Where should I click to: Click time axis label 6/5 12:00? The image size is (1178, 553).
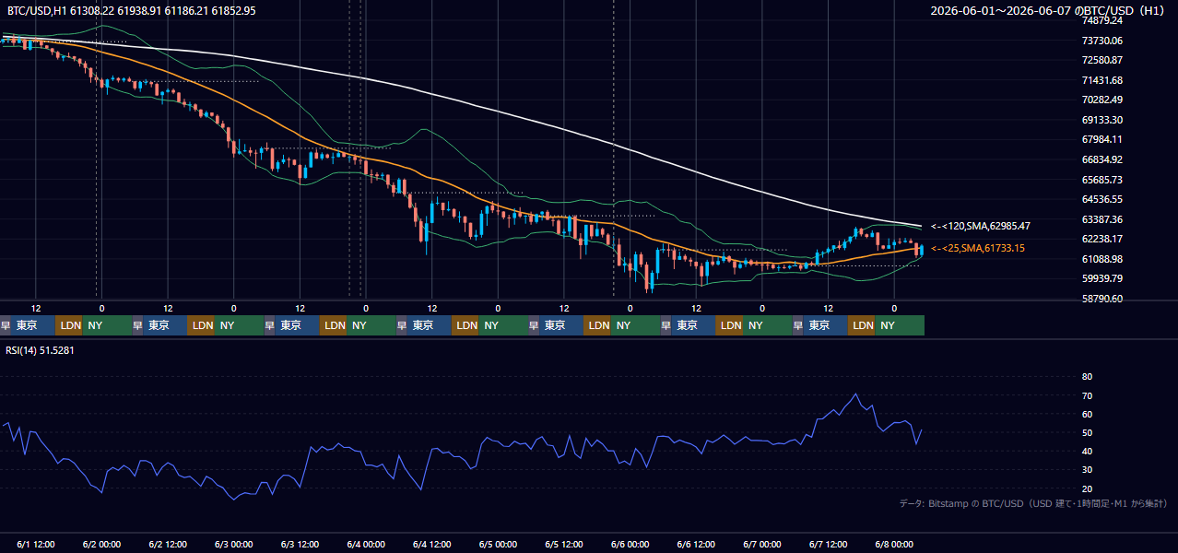[564, 544]
